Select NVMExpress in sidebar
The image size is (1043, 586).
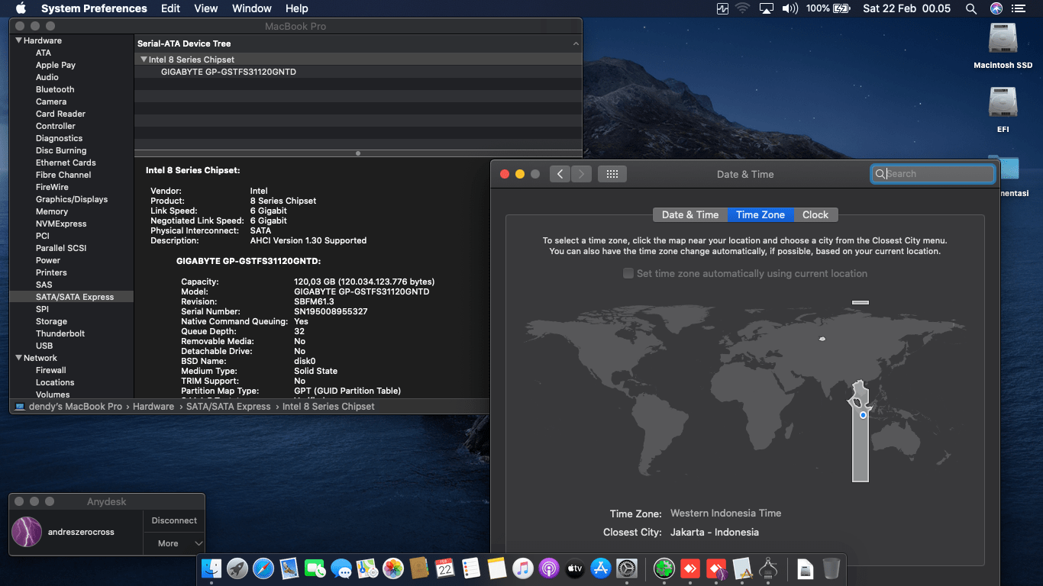pos(61,224)
